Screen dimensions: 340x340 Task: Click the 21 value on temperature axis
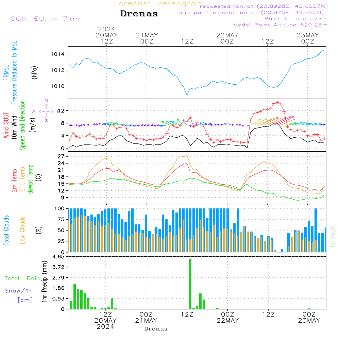click(x=61, y=170)
